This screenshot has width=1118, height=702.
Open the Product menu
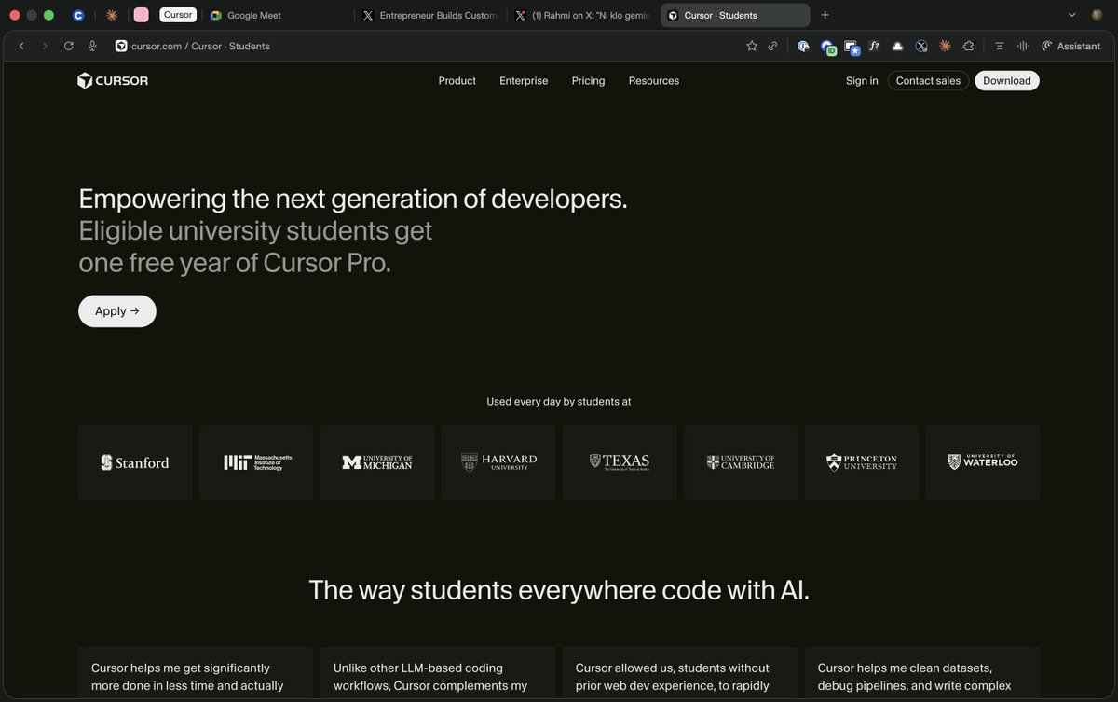click(457, 81)
